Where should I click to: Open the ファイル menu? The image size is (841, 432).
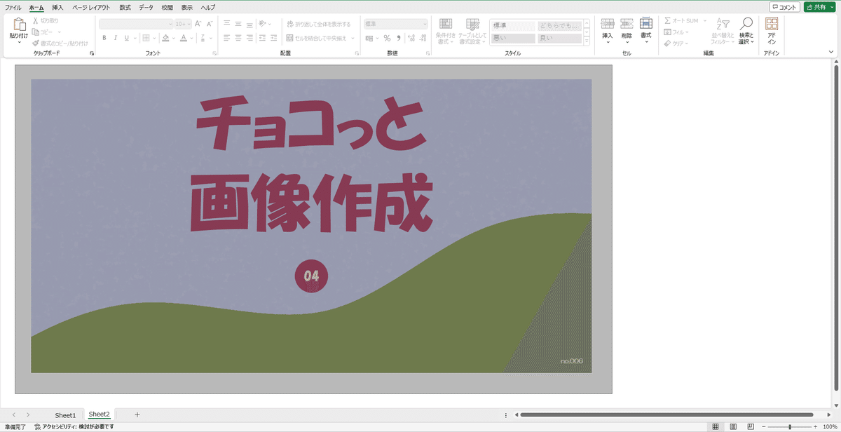tap(13, 7)
